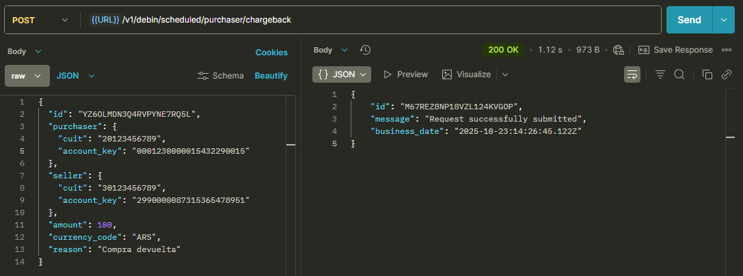Open the POST method dropdown
The width and height of the screenshot is (743, 276).
click(x=40, y=20)
